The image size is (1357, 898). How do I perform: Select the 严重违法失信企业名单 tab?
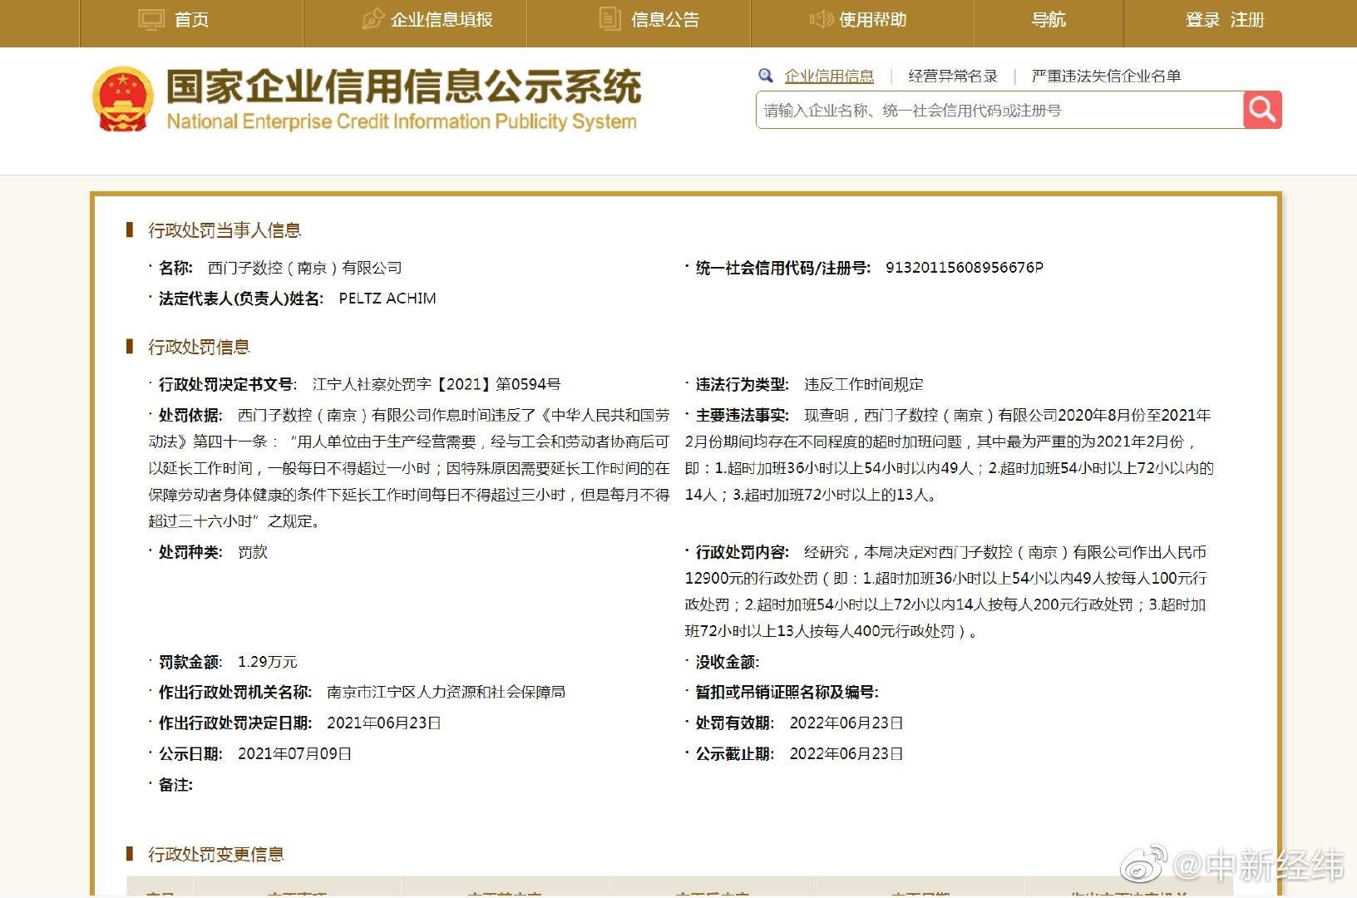1106,76
